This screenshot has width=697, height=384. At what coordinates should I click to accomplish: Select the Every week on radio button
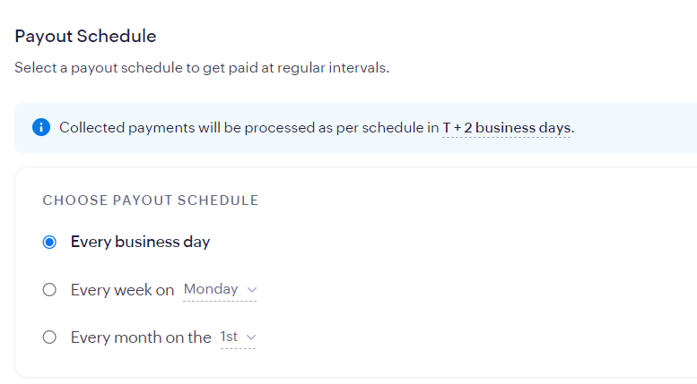pos(50,290)
